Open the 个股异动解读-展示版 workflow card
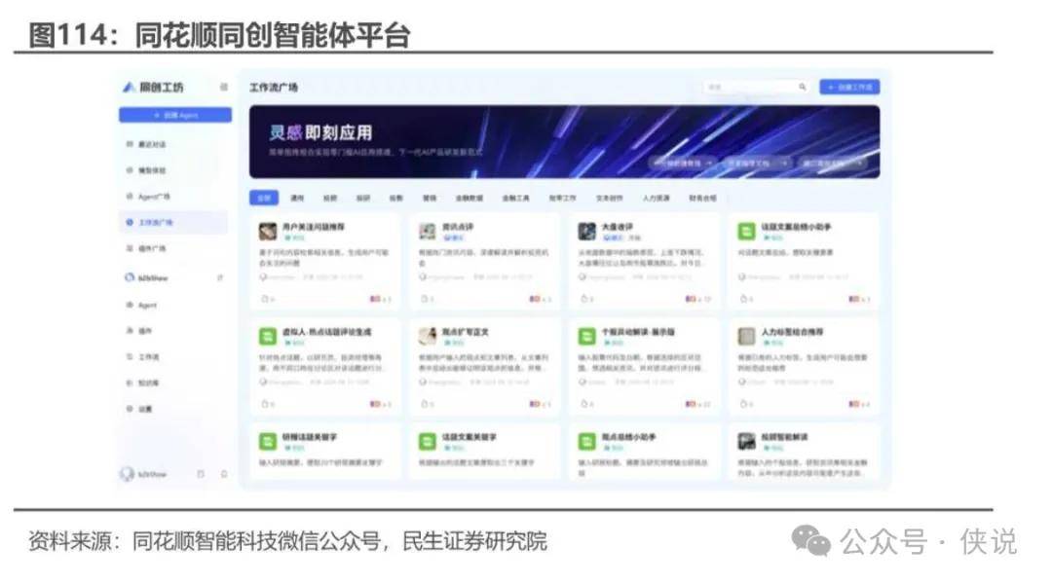 pos(644,367)
